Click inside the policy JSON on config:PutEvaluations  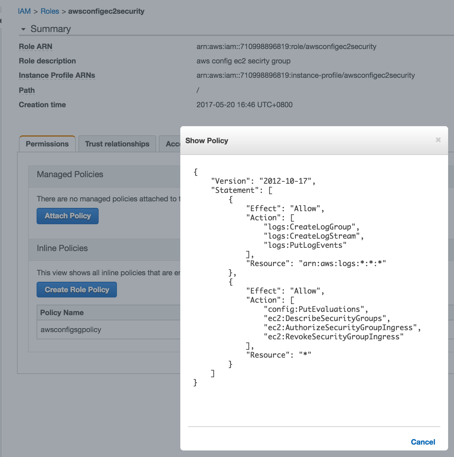tap(314, 309)
